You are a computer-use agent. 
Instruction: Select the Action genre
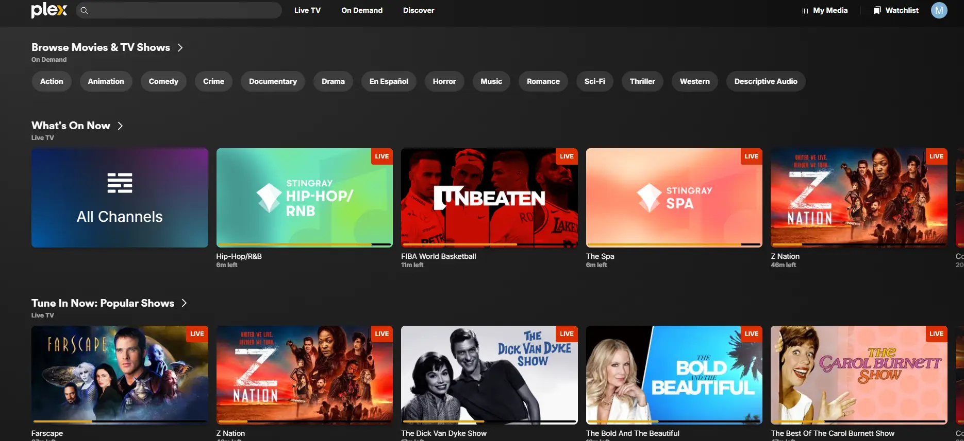(52, 81)
